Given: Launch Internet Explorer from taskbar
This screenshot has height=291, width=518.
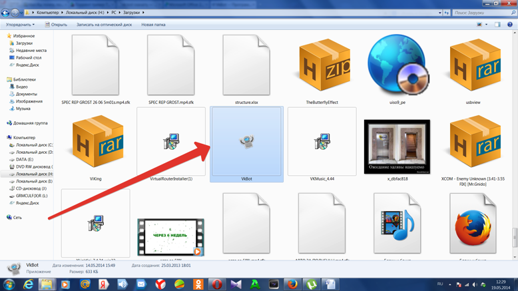Looking at the screenshot, I should [29, 284].
